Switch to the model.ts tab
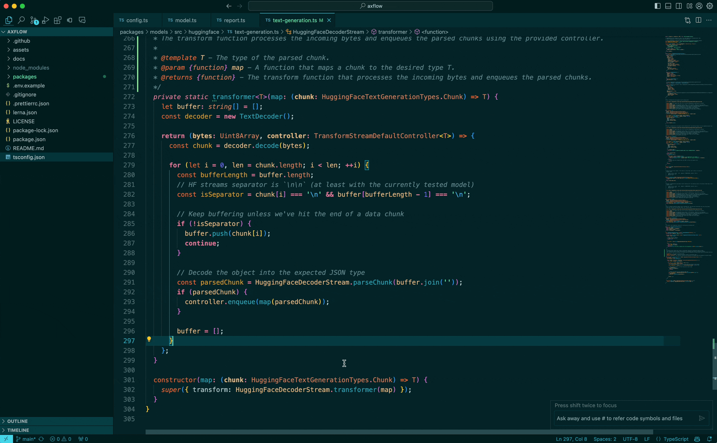The image size is (717, 443). point(185,20)
